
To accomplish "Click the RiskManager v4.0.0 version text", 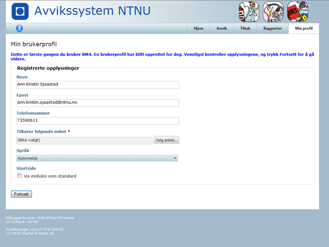I will (34, 229).
